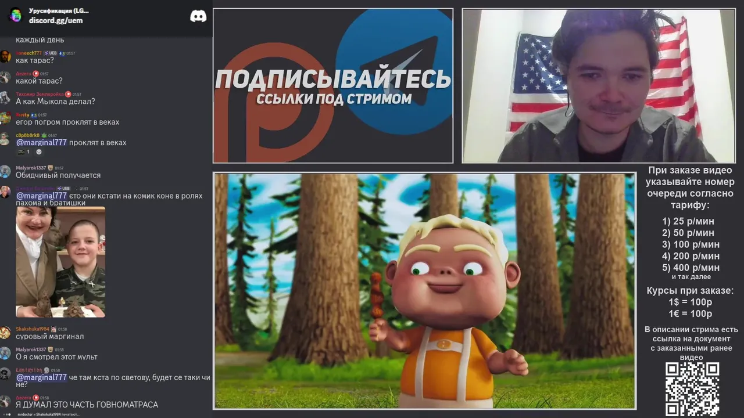
Task: Click 'ССЫЛКИ ПОД СТРИМОМ' text on banner
Action: click(x=334, y=99)
